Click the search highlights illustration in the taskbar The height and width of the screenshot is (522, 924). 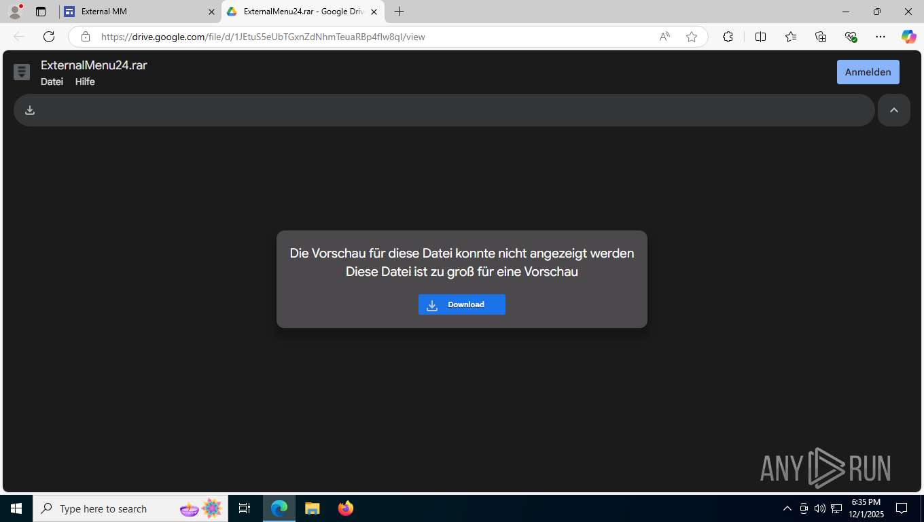point(202,508)
